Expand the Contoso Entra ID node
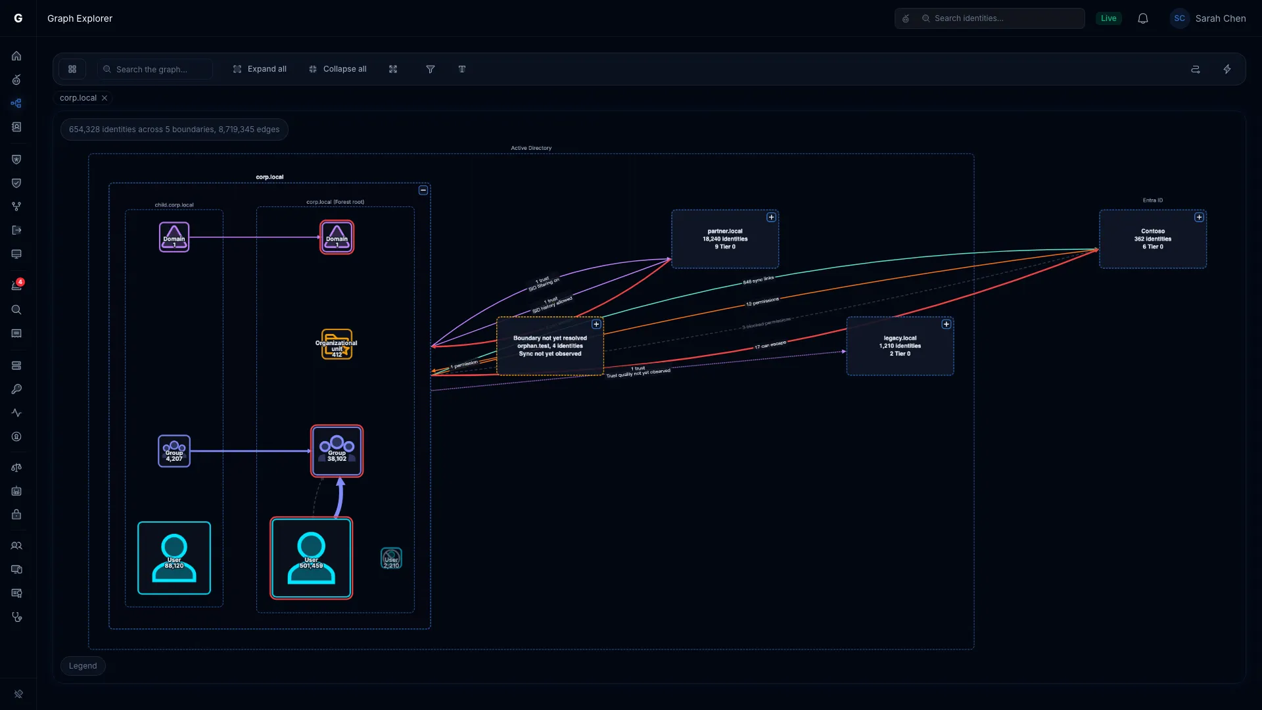 (x=1200, y=217)
